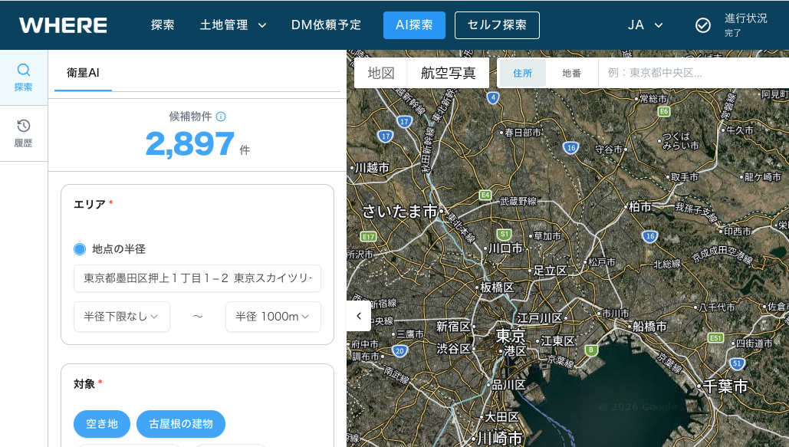
Task: Click the 春日部市 map label
Action: (522, 133)
